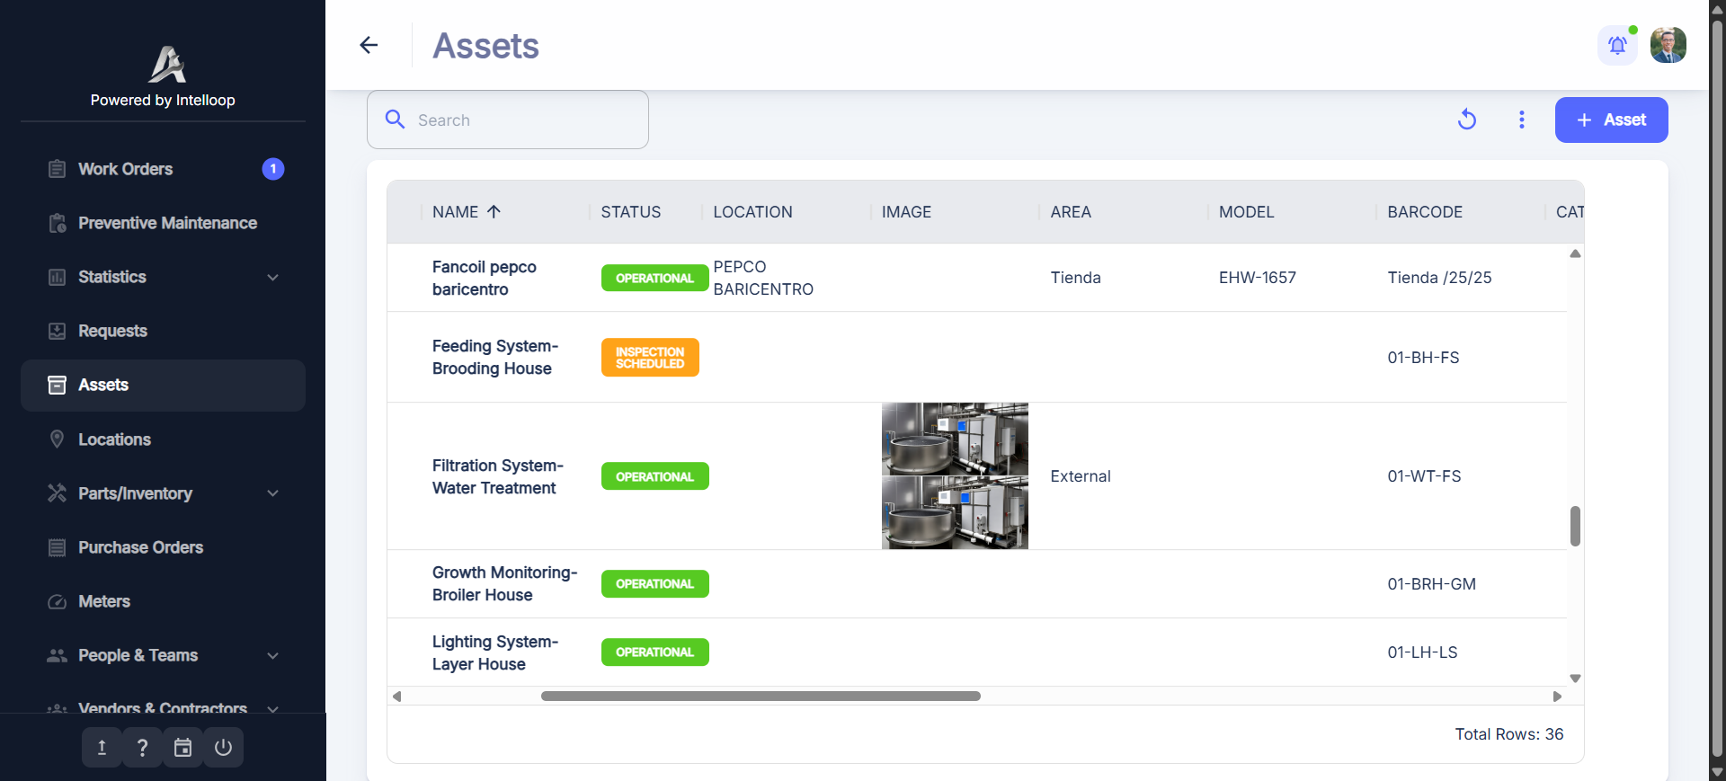Open the calendar icon in bottom bar
Viewport: 1726px width, 781px height.
pyautogui.click(x=182, y=748)
